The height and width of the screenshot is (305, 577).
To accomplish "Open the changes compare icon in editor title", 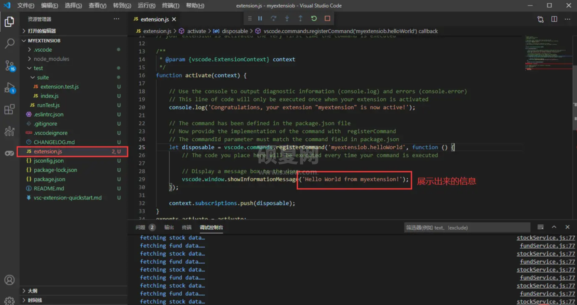I will 540,19.
